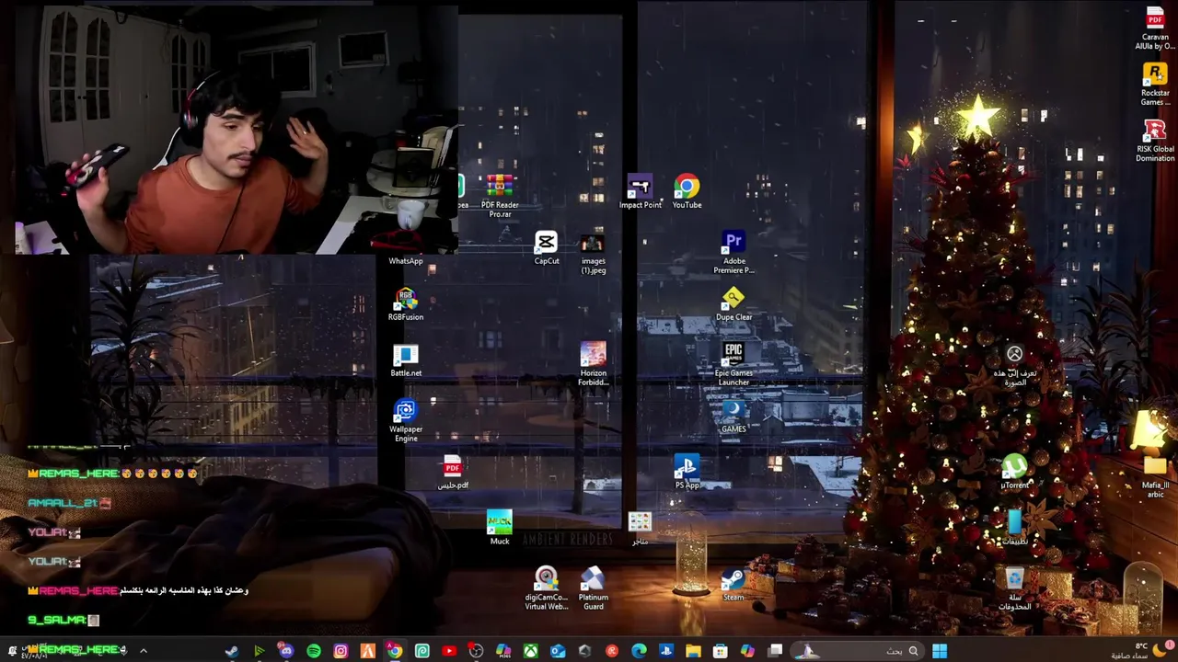Open Microsoft Store from the taskbar
The image size is (1178, 662).
pyautogui.click(x=721, y=651)
